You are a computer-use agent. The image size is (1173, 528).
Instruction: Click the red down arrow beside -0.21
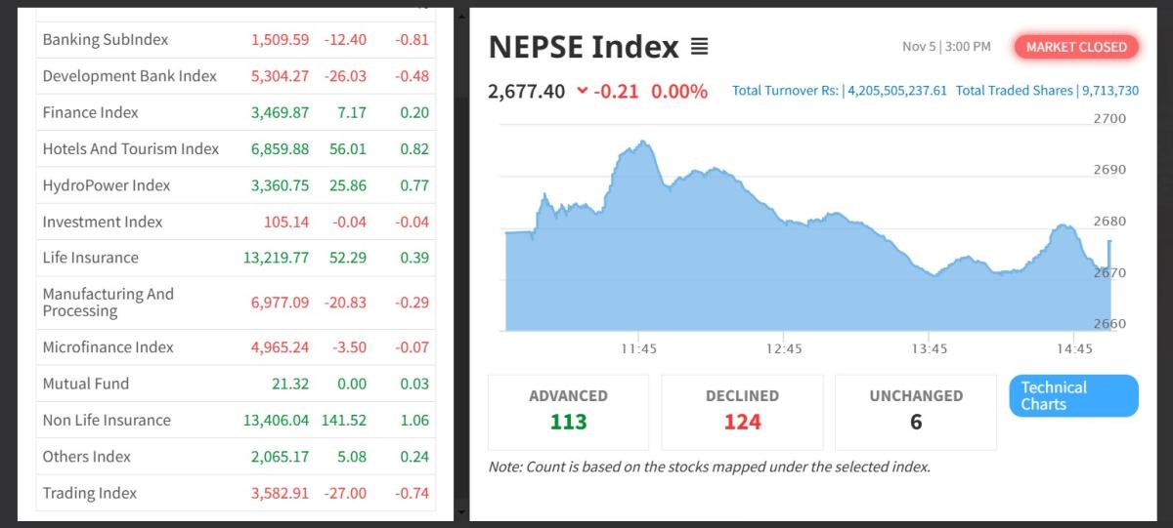tap(583, 91)
